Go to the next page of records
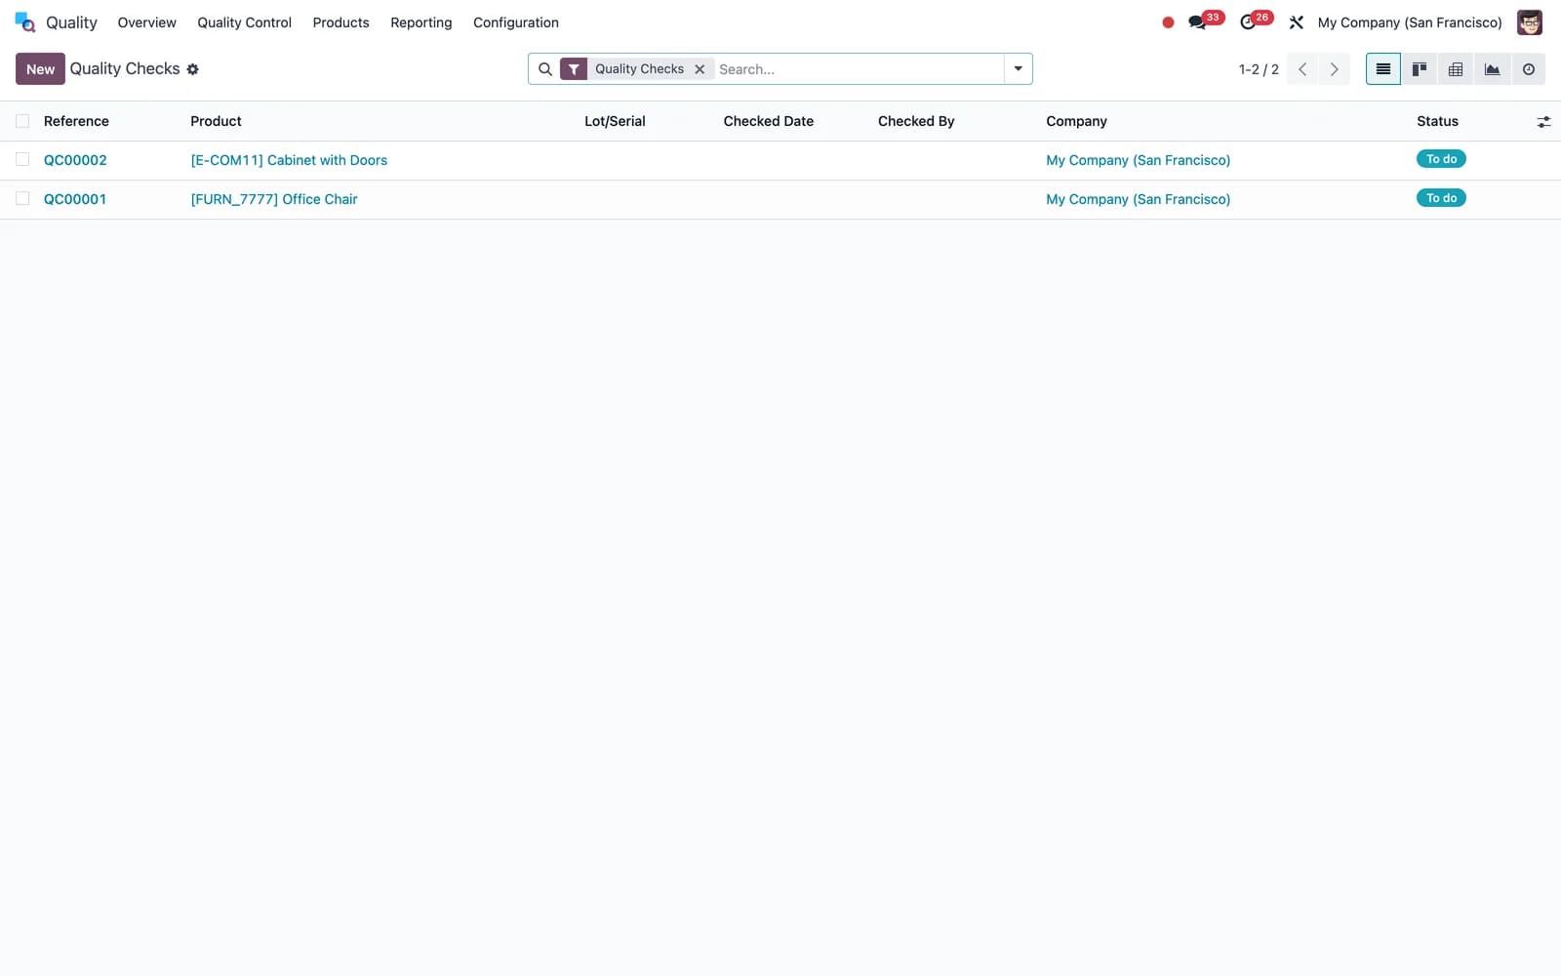1561x976 pixels. click(x=1334, y=69)
